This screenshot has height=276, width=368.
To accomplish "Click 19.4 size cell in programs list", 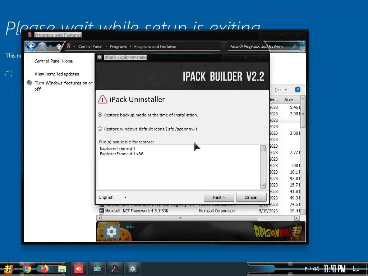I will (x=295, y=211).
